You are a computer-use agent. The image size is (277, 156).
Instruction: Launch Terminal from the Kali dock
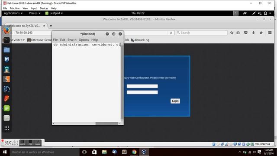(6, 40)
